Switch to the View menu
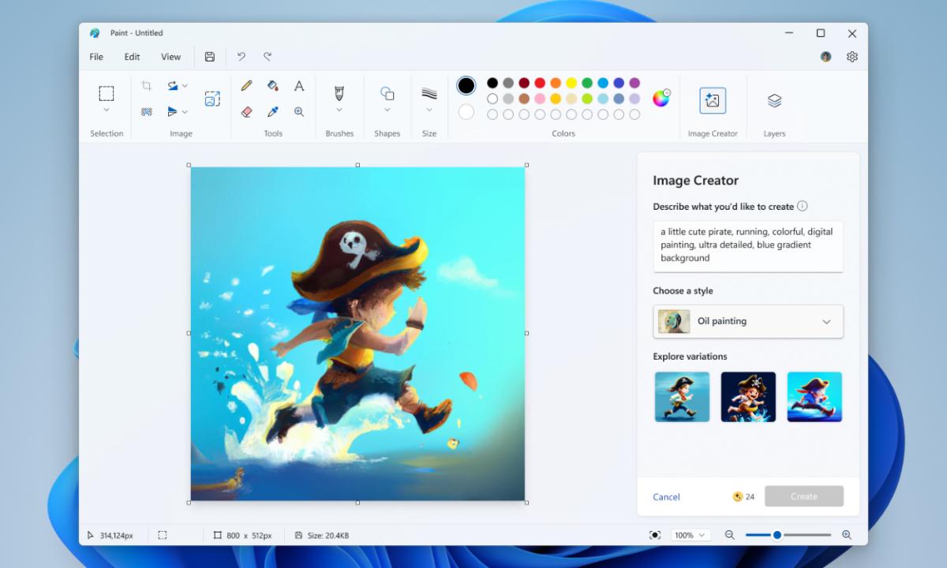The height and width of the screenshot is (568, 947). (x=170, y=56)
